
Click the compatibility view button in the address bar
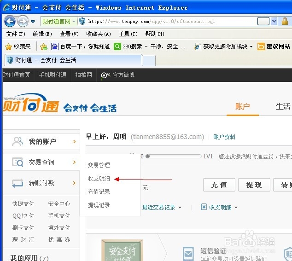pos(263,21)
